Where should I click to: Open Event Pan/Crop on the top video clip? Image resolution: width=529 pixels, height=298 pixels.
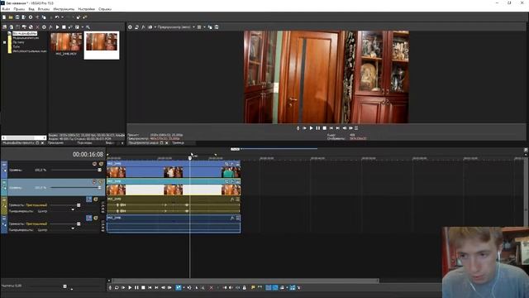(226, 164)
